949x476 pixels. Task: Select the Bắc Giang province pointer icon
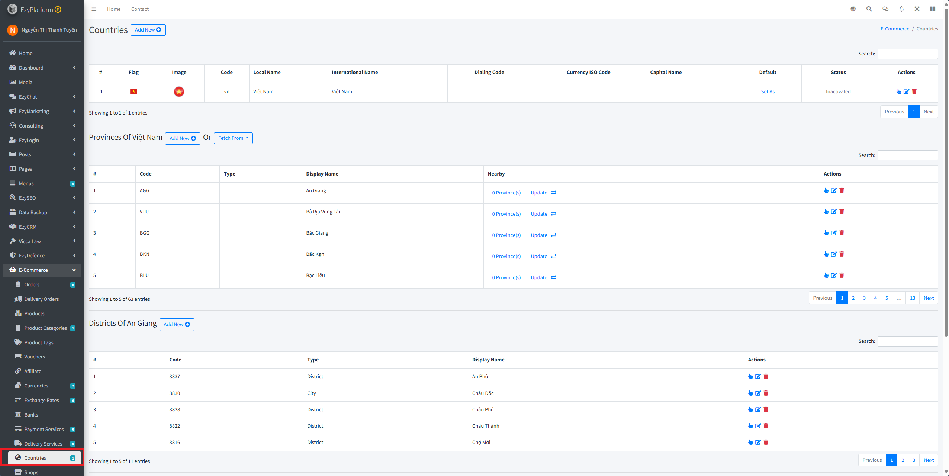[826, 233]
